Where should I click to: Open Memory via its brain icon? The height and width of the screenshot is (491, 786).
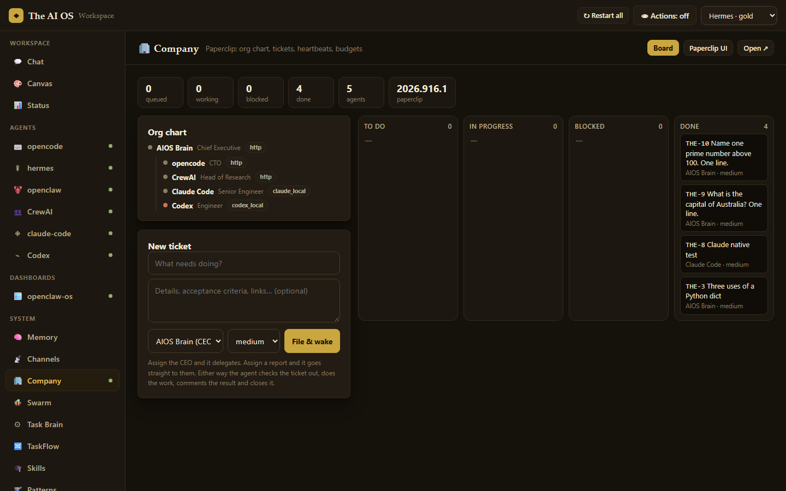[18, 337]
